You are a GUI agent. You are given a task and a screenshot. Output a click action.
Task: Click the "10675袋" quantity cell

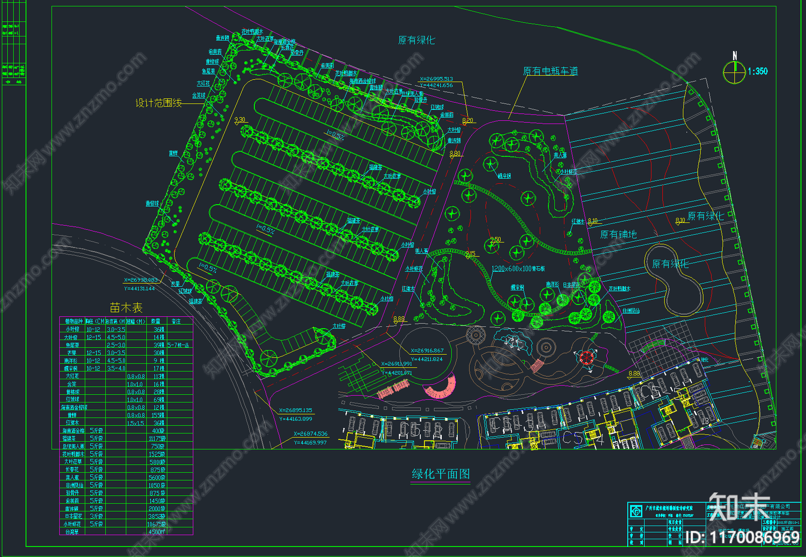pyautogui.click(x=156, y=524)
